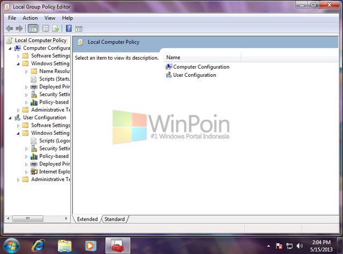The width and height of the screenshot is (343, 254).
Task: Collapse Windows Settings under Computer Configuration
Action: click(x=18, y=64)
